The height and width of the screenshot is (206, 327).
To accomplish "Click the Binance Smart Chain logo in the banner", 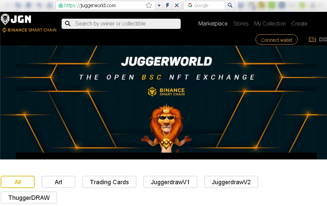I will 166,92.
